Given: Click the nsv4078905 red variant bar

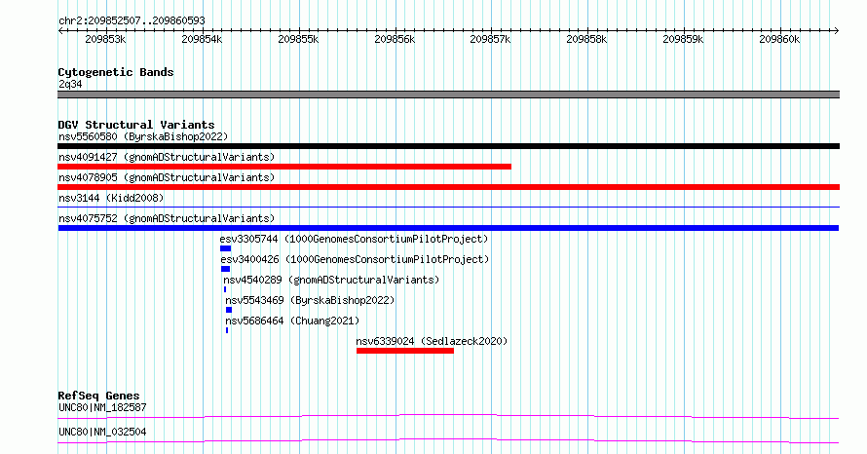Looking at the screenshot, I should tap(448, 187).
